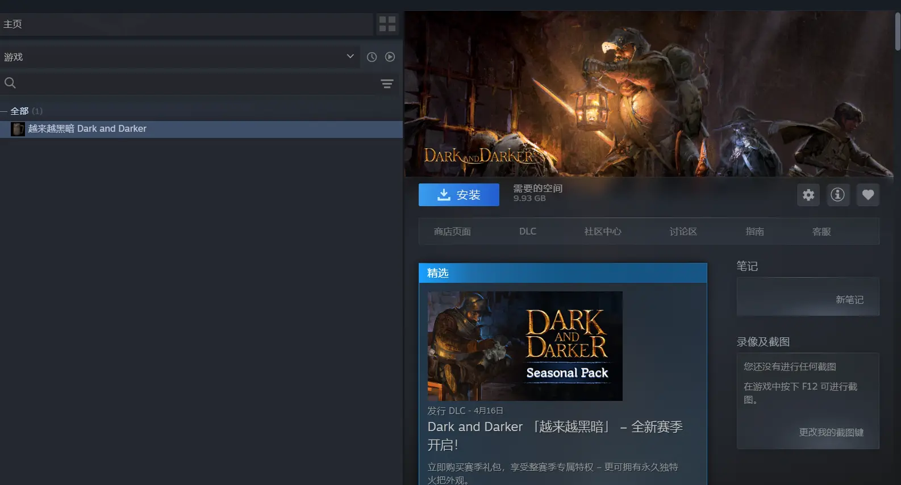
Task: Open game settings gear icon
Action: (x=808, y=195)
